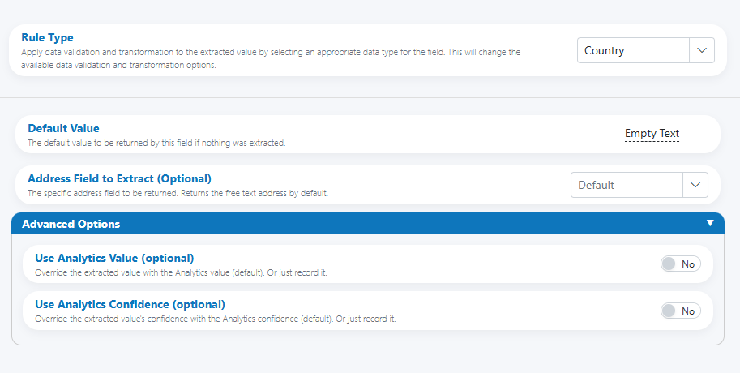
Task: Turn on the Use Analytics Confidence switch
Action: point(681,311)
